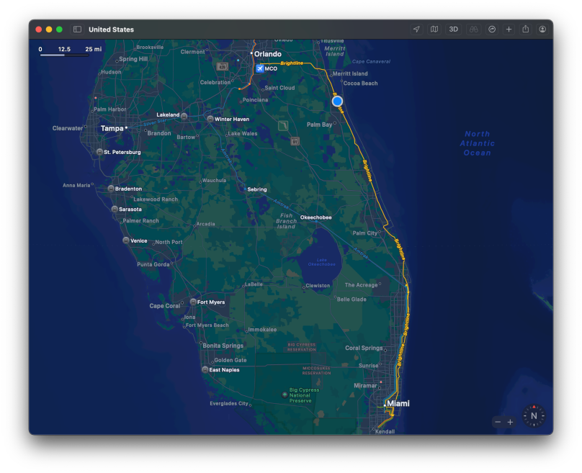This screenshot has width=582, height=473.
Task: Toggle the sidebar panel
Action: click(x=77, y=30)
